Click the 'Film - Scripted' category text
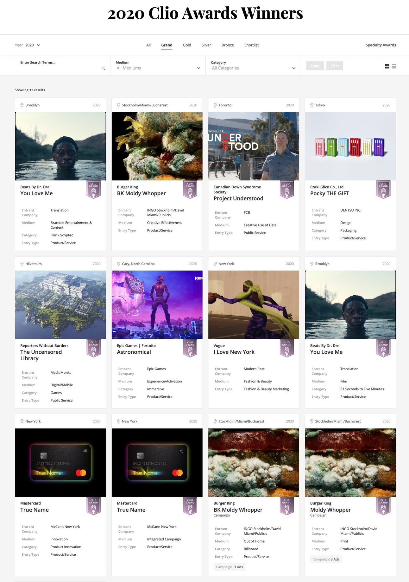The image size is (409, 582). 62,235
